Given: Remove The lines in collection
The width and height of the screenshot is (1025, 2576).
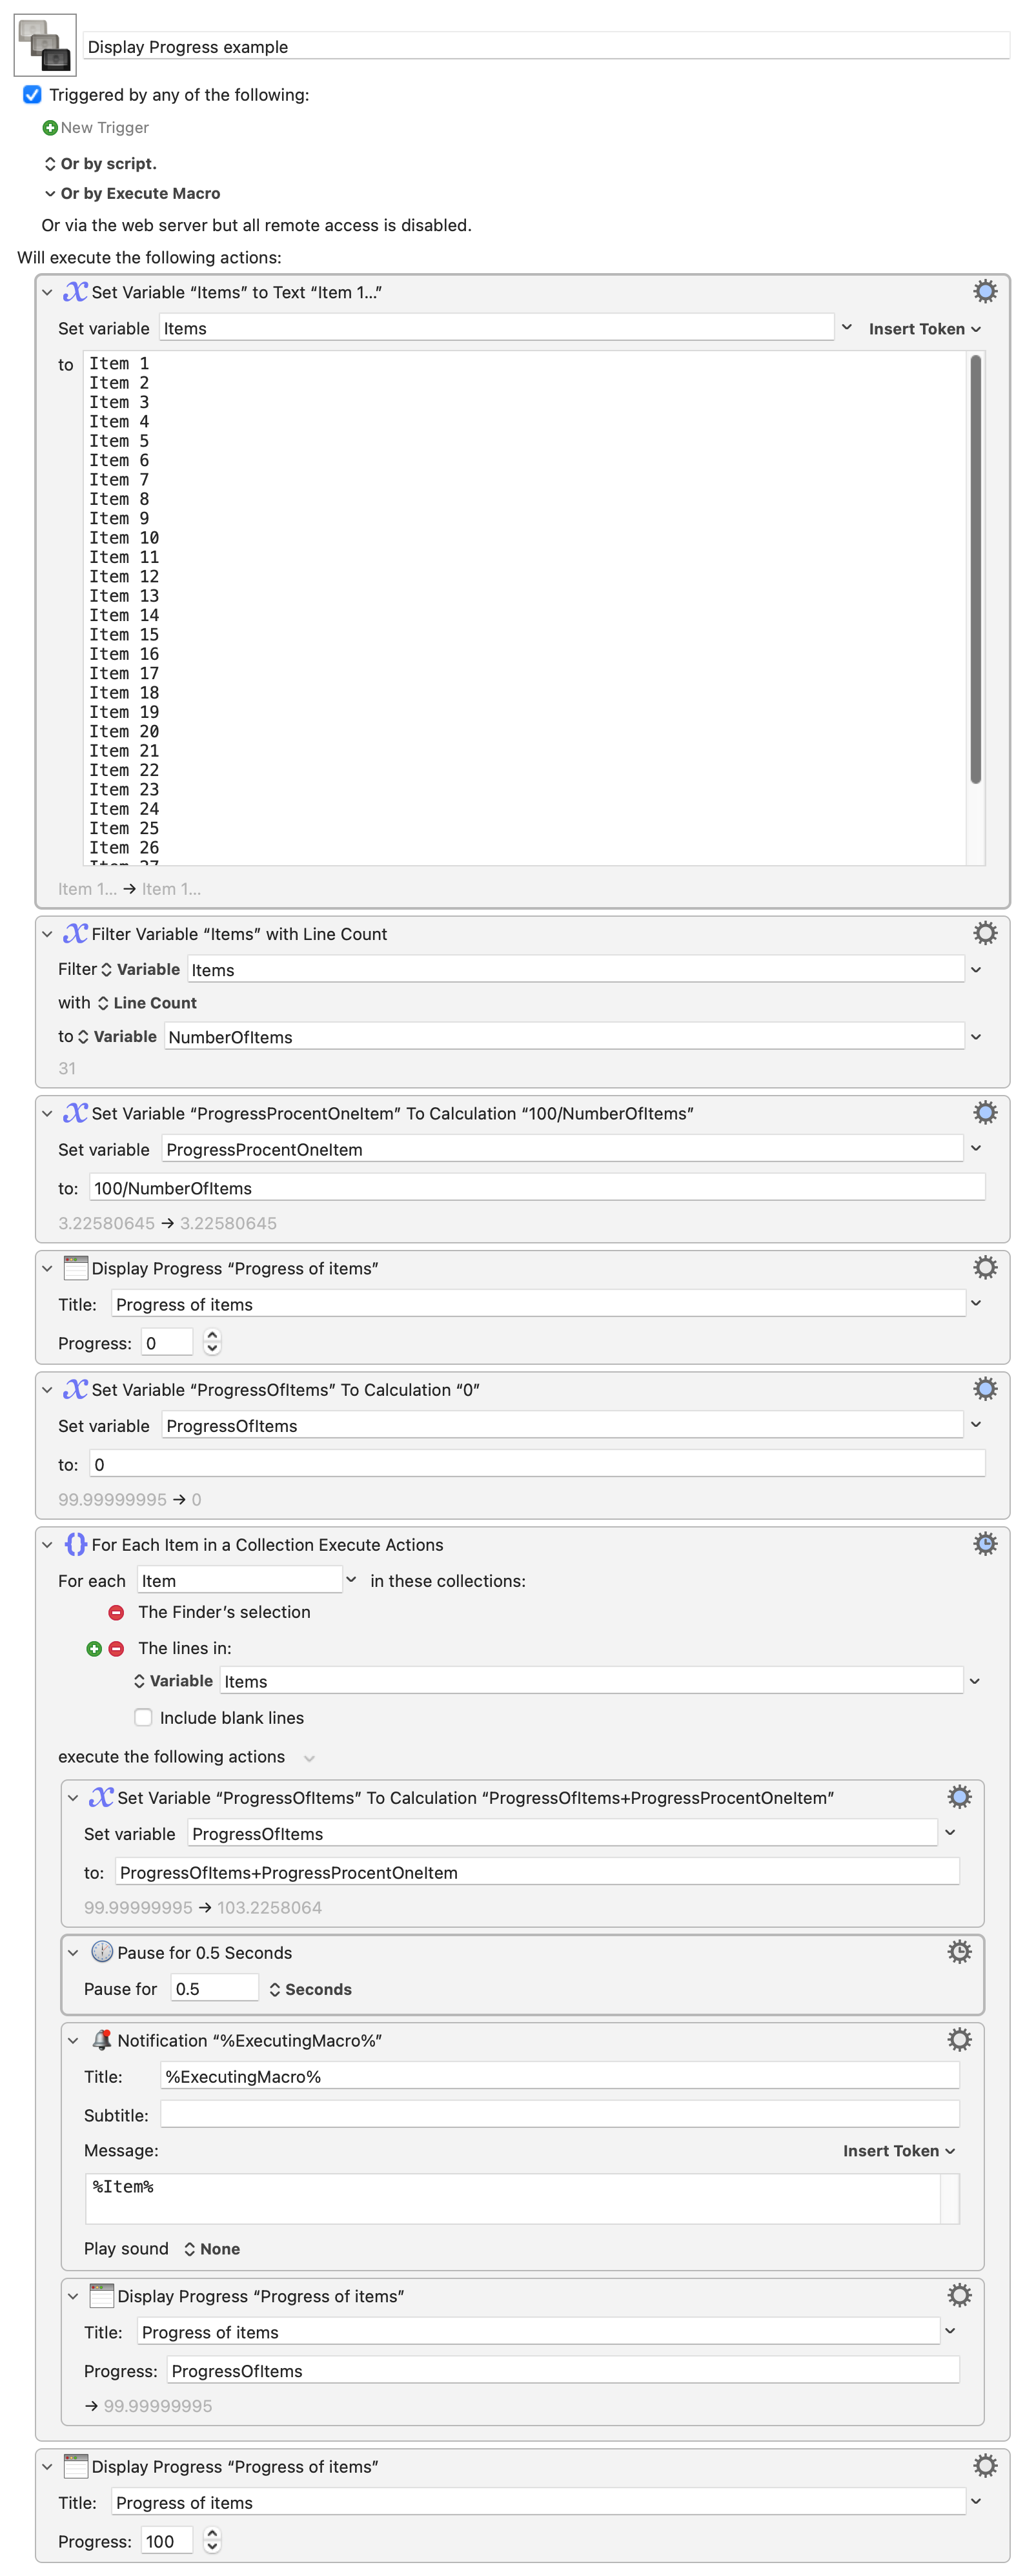Looking at the screenshot, I should pyautogui.click(x=116, y=1648).
